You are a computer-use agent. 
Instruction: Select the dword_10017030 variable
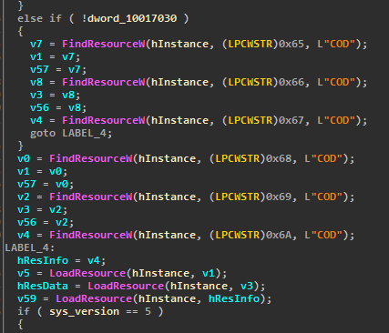pos(132,18)
